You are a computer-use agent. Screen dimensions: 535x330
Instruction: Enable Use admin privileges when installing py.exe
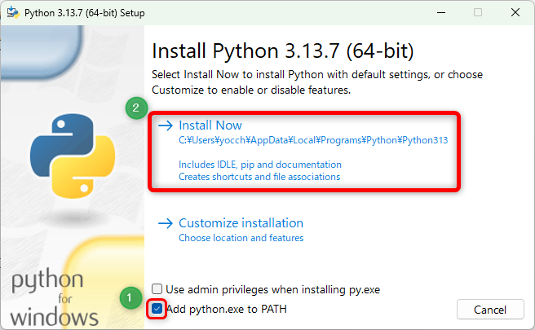(x=157, y=289)
